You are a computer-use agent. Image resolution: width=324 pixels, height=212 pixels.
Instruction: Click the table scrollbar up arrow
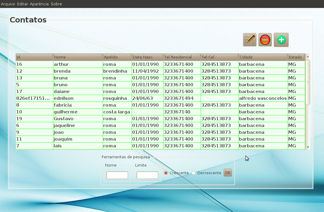coord(308,56)
